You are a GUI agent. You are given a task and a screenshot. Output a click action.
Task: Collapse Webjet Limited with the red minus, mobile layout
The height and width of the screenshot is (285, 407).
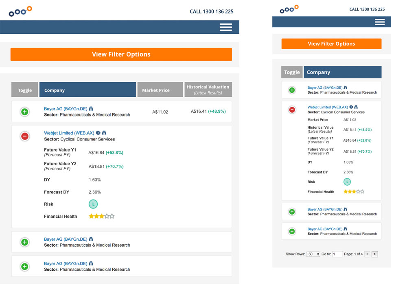tap(292, 110)
